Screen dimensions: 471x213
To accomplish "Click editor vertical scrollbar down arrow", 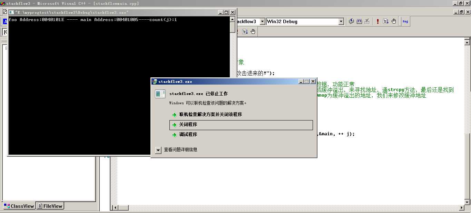I will click(x=468, y=202).
